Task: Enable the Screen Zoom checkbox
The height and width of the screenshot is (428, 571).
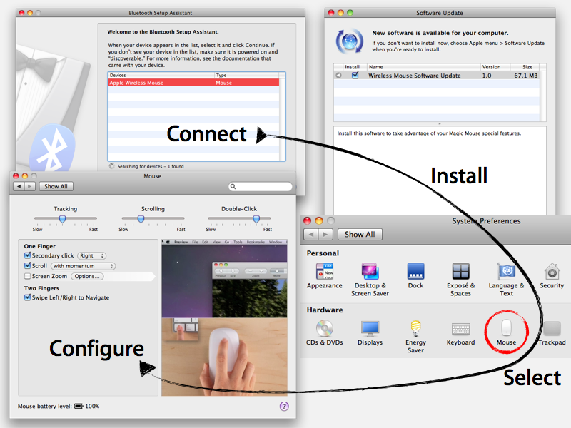Action: click(27, 276)
